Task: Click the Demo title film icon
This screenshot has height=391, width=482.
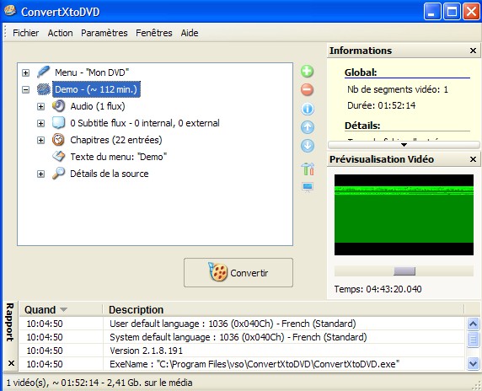Action: point(44,89)
